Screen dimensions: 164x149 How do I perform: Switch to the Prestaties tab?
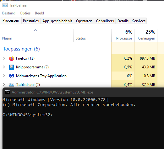tap(31, 21)
